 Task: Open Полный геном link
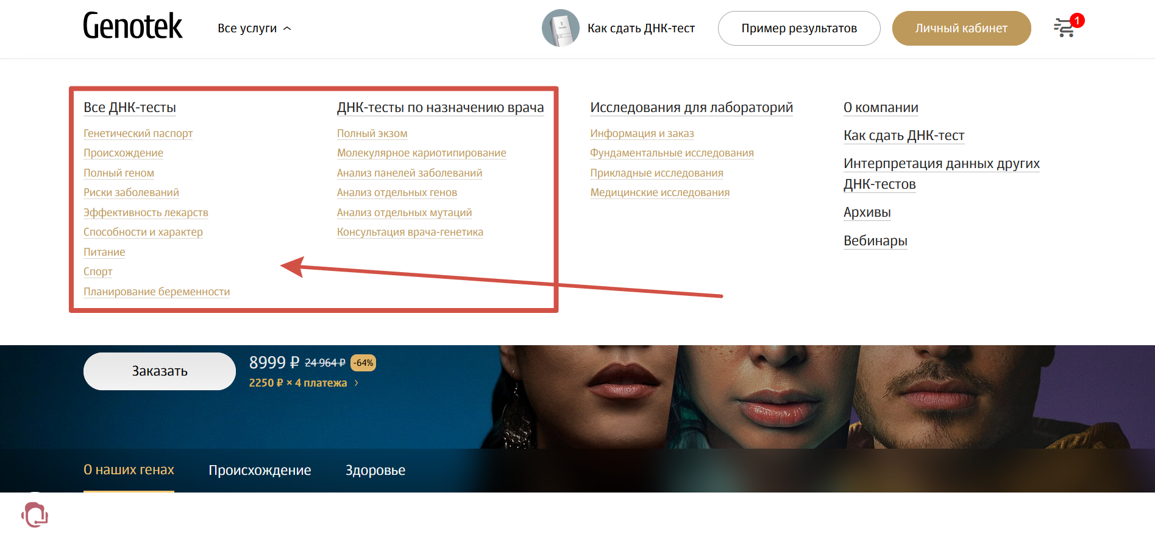119,173
